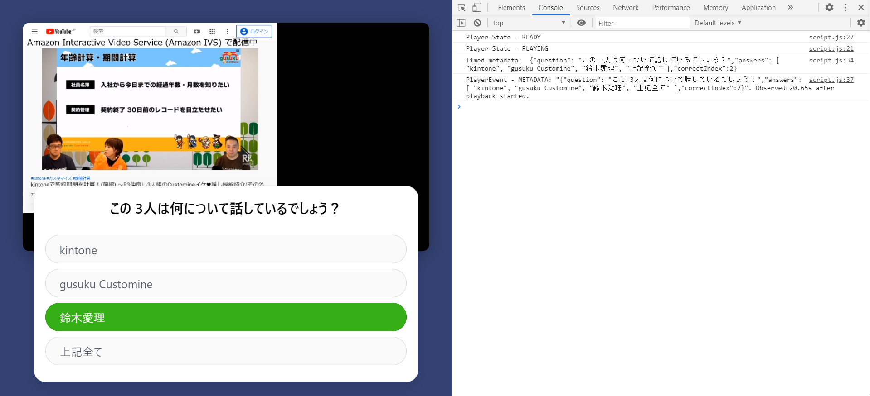Select the kintone answer option
Viewport: 870px width, 396px height.
pyautogui.click(x=226, y=249)
